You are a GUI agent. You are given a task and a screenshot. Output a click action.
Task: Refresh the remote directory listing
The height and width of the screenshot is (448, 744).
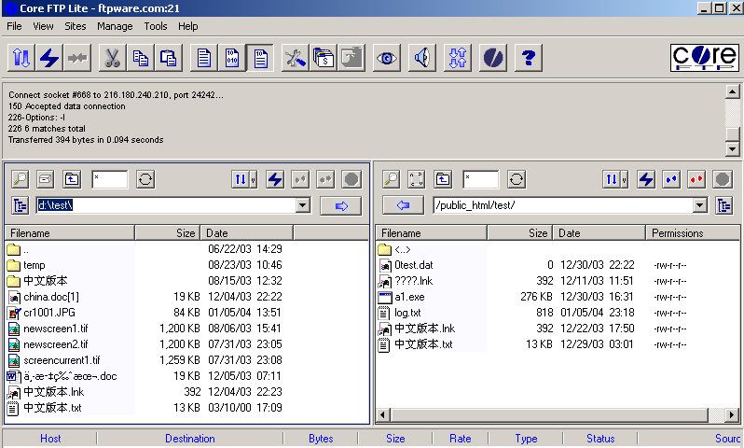(x=517, y=179)
